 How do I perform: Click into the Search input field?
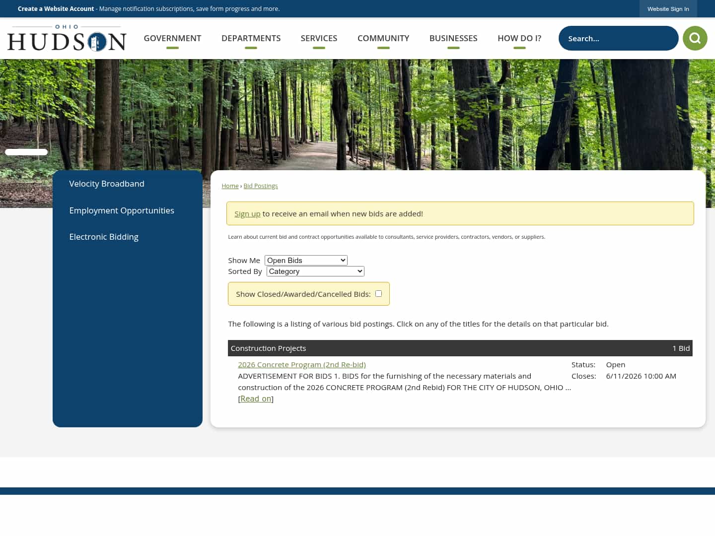coord(618,38)
